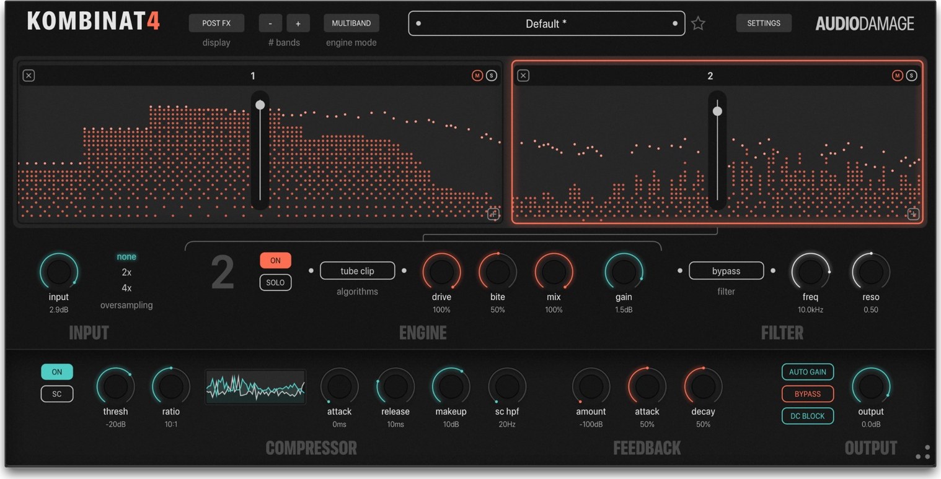This screenshot has height=479, width=941.
Task: Click the 10:1 ratio value
Action: click(171, 425)
